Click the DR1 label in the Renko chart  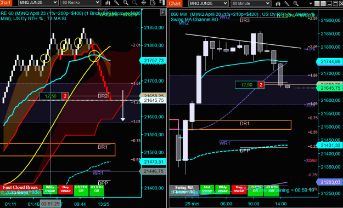click(103, 147)
